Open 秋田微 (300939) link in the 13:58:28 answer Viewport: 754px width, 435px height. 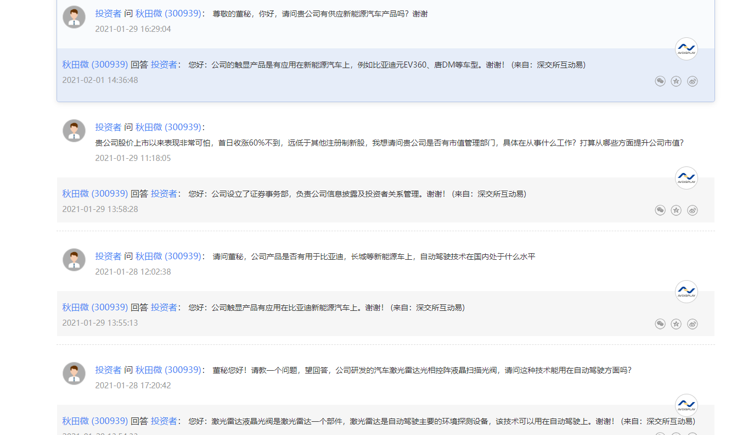coord(95,194)
